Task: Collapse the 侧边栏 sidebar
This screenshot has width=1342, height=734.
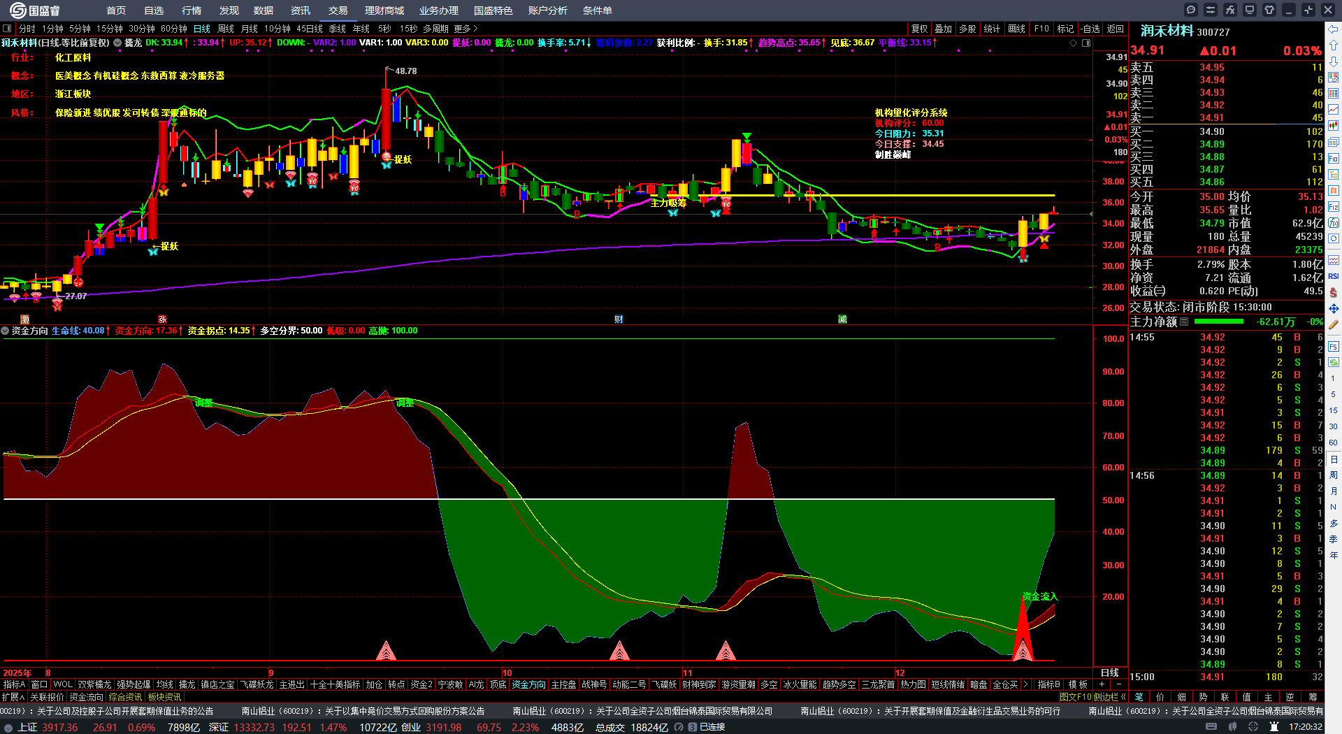Action: click(x=1111, y=697)
